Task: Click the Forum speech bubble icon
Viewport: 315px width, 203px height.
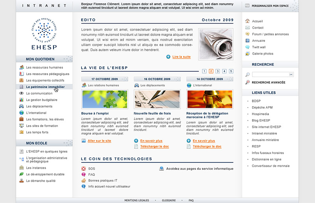Action: 247,34
